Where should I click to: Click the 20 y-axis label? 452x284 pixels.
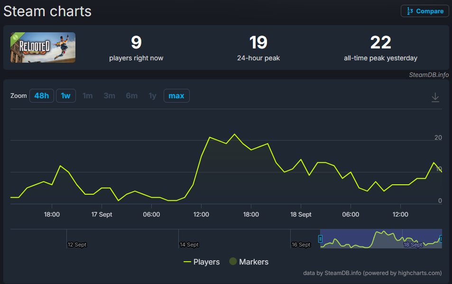(x=438, y=137)
